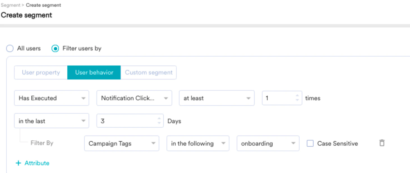
Task: Click into the Days number field
Action: pos(126,121)
